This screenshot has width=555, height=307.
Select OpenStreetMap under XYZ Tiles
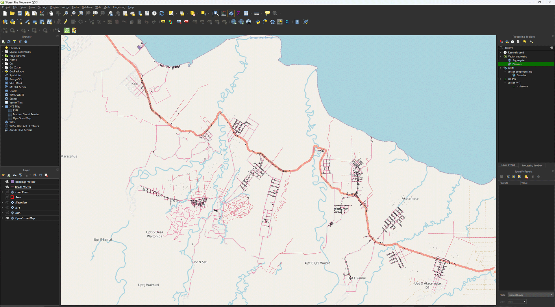pyautogui.click(x=22, y=118)
